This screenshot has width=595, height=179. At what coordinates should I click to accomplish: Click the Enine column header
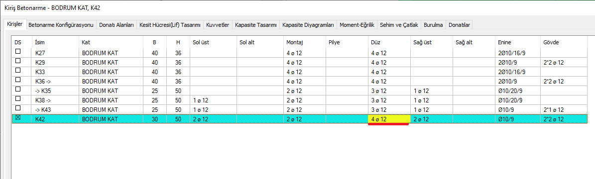click(x=518, y=42)
